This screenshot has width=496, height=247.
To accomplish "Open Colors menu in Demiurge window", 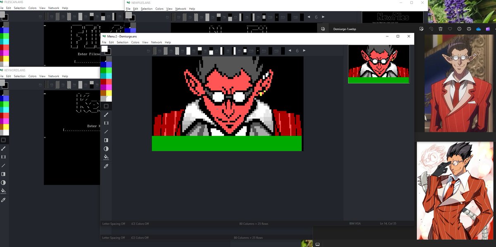I will pyautogui.click(x=135, y=43).
